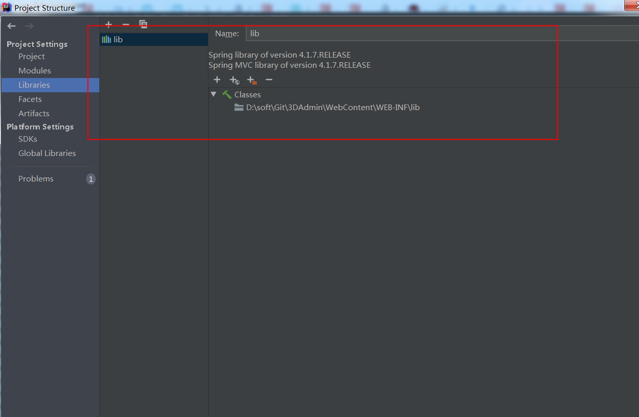Click the forward navigation arrow
The height and width of the screenshot is (417, 639).
pyautogui.click(x=29, y=25)
